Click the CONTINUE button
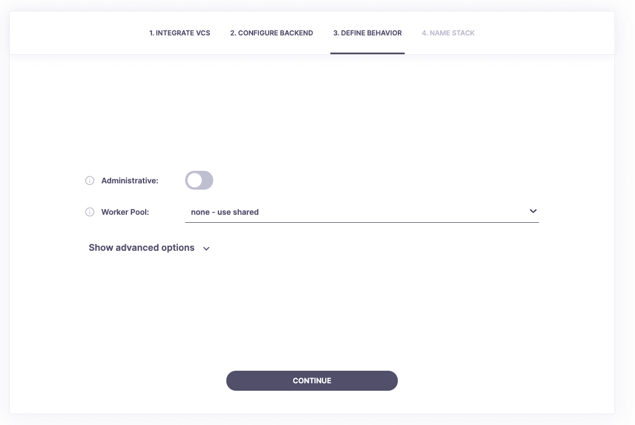This screenshot has width=635, height=425. (x=312, y=380)
